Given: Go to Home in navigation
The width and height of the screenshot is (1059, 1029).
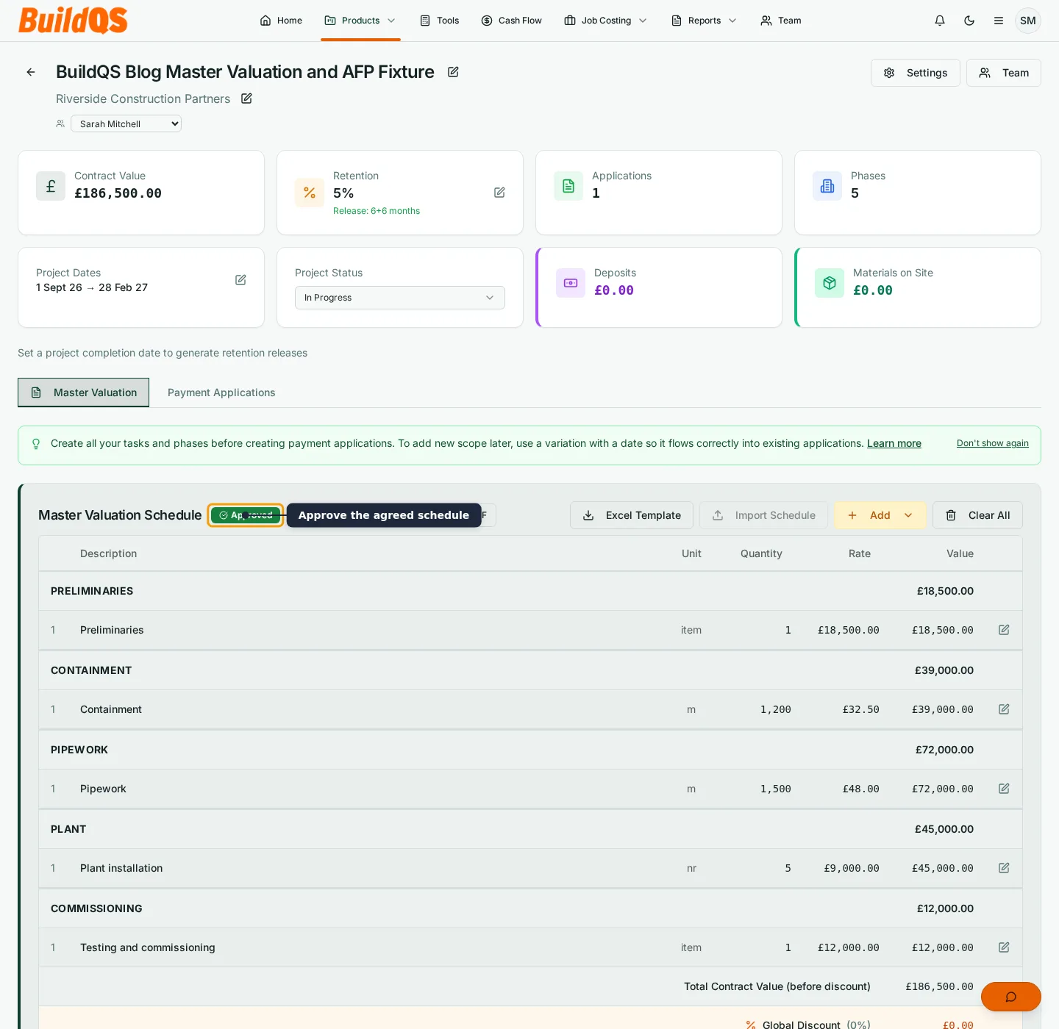Looking at the screenshot, I should tap(281, 21).
